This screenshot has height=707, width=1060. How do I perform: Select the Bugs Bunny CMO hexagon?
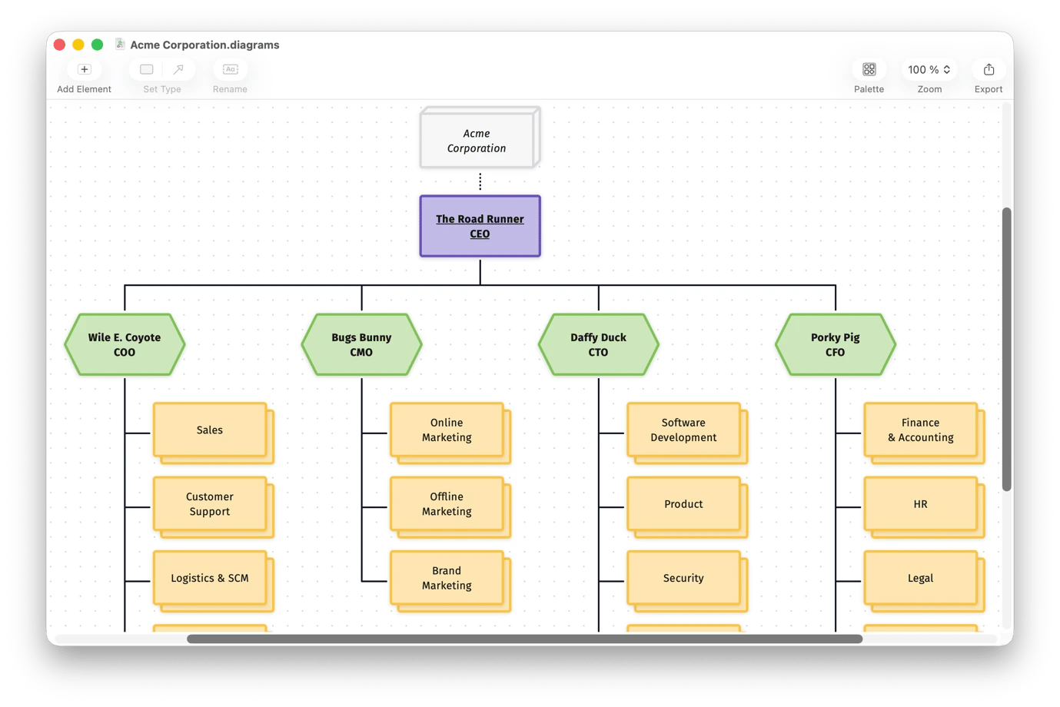click(x=361, y=344)
